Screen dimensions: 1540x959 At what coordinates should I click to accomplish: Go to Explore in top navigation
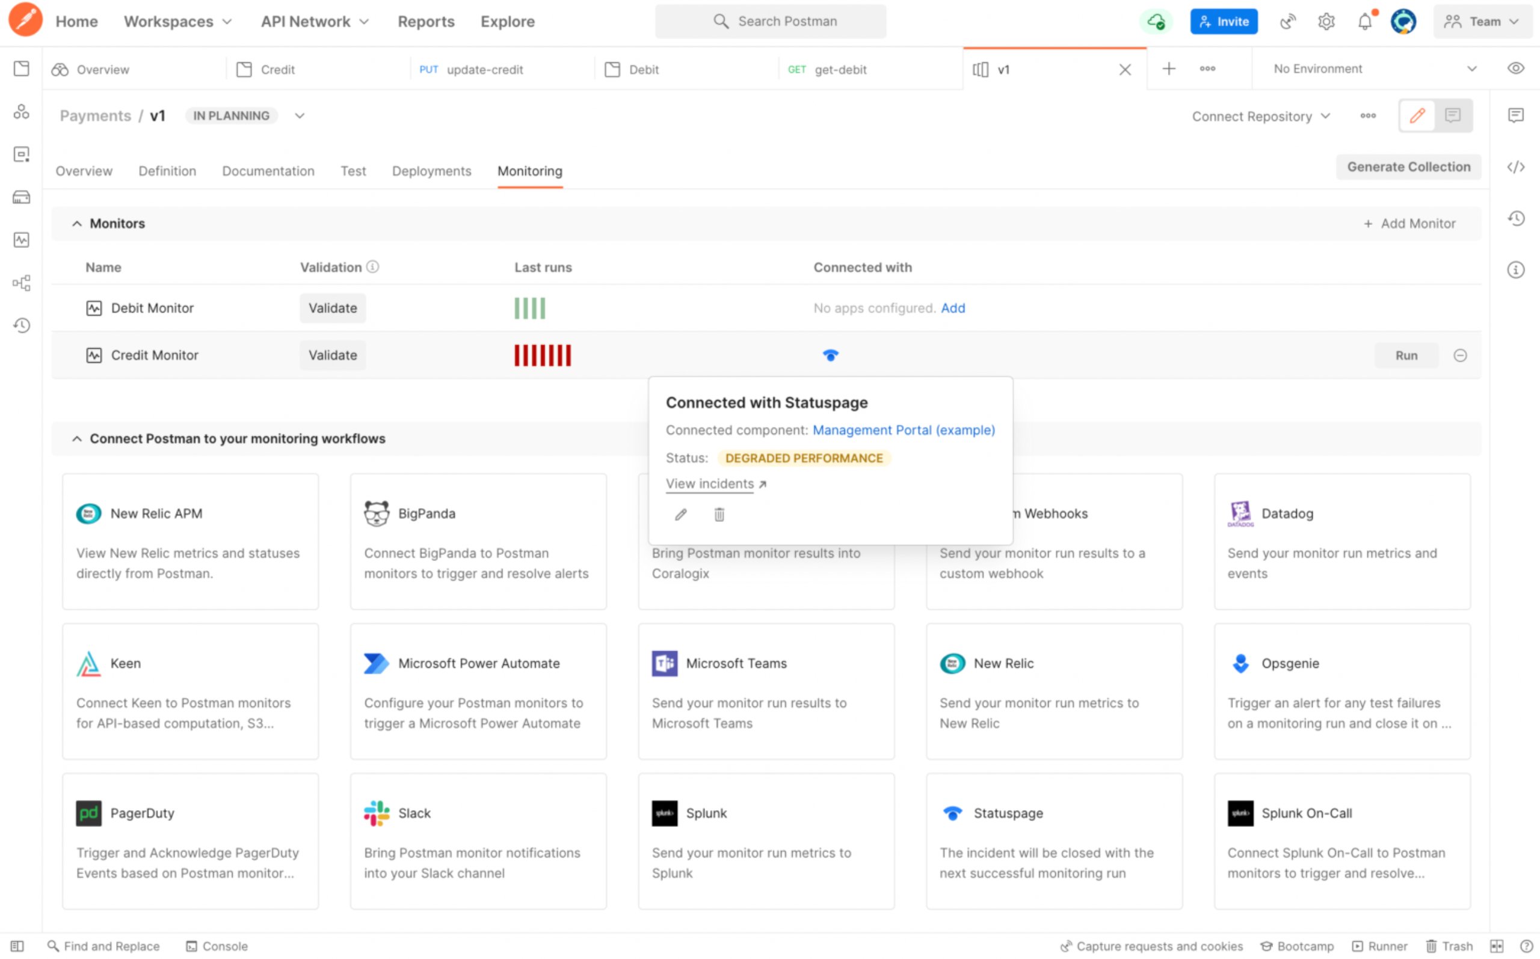pyautogui.click(x=508, y=22)
